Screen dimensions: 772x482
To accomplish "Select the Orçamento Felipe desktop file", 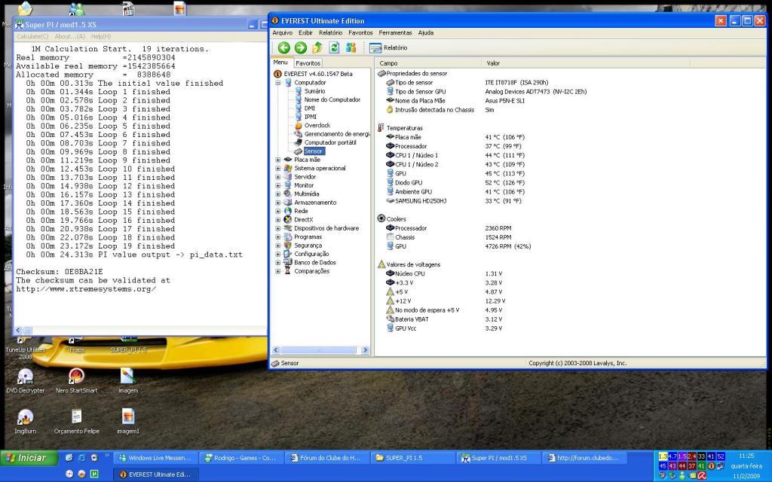I will click(76, 422).
